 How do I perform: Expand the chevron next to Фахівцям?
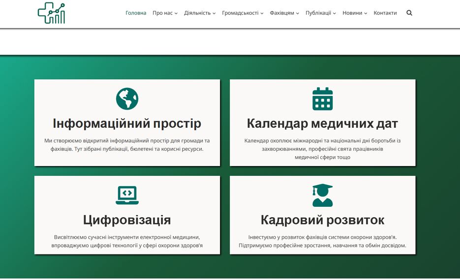[x=297, y=13]
